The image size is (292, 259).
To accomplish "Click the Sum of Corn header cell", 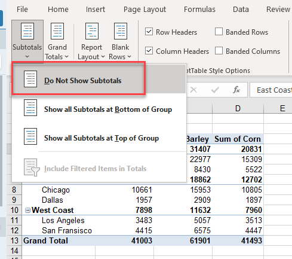I will [238, 139].
